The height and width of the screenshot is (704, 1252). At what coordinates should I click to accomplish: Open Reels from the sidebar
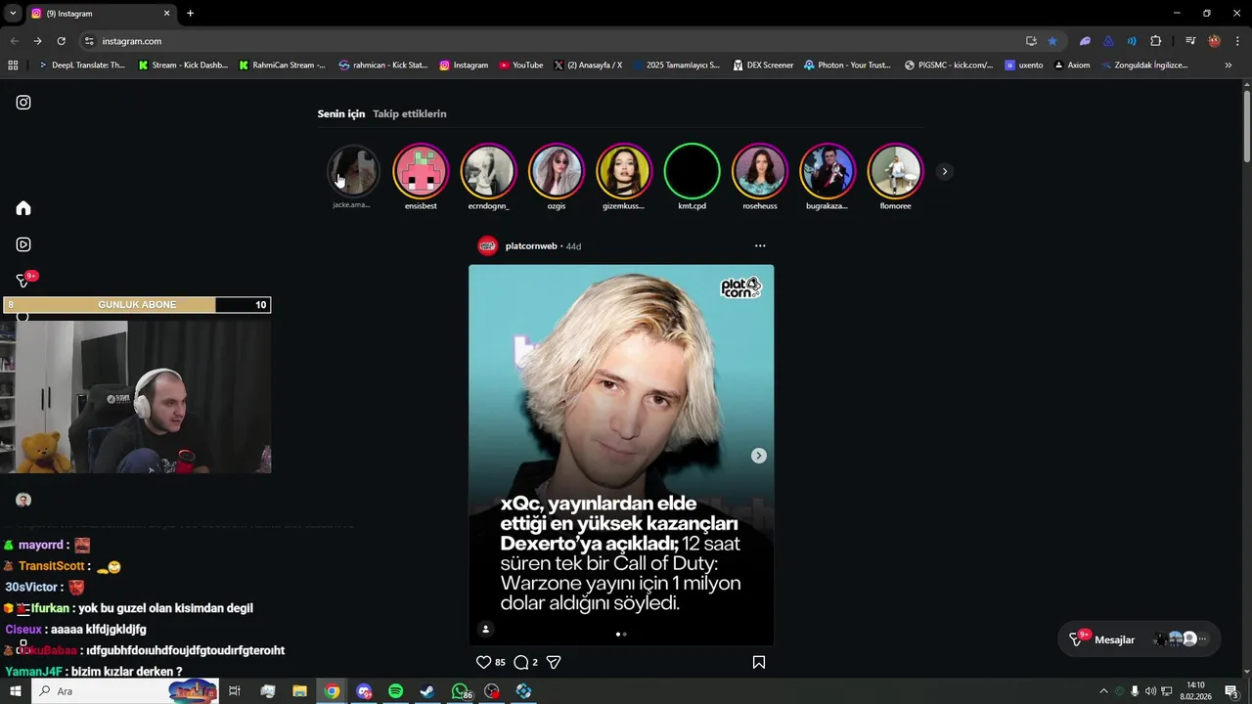(23, 244)
